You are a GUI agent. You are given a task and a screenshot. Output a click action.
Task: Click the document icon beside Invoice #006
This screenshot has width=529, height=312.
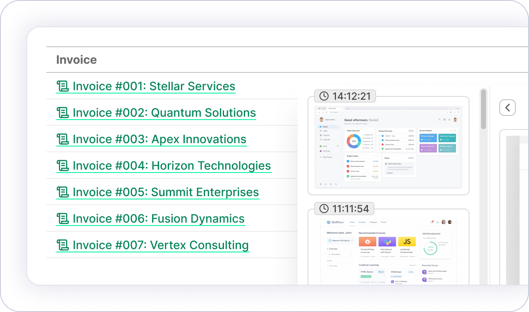(62, 218)
